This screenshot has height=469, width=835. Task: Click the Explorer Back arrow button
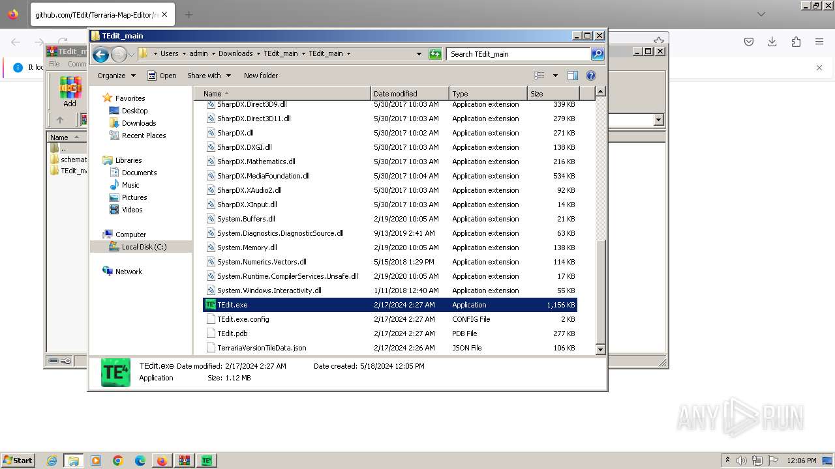[x=100, y=54]
